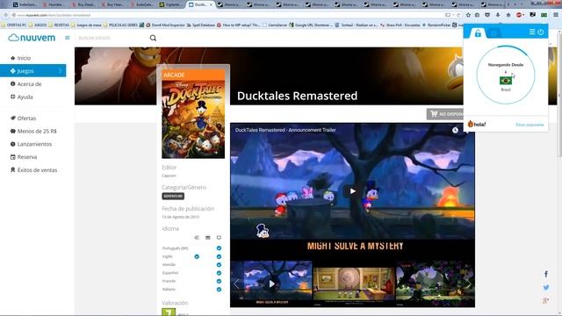Click the browser back arrow button
This screenshot has height=316, width=562.
tap(6, 15)
